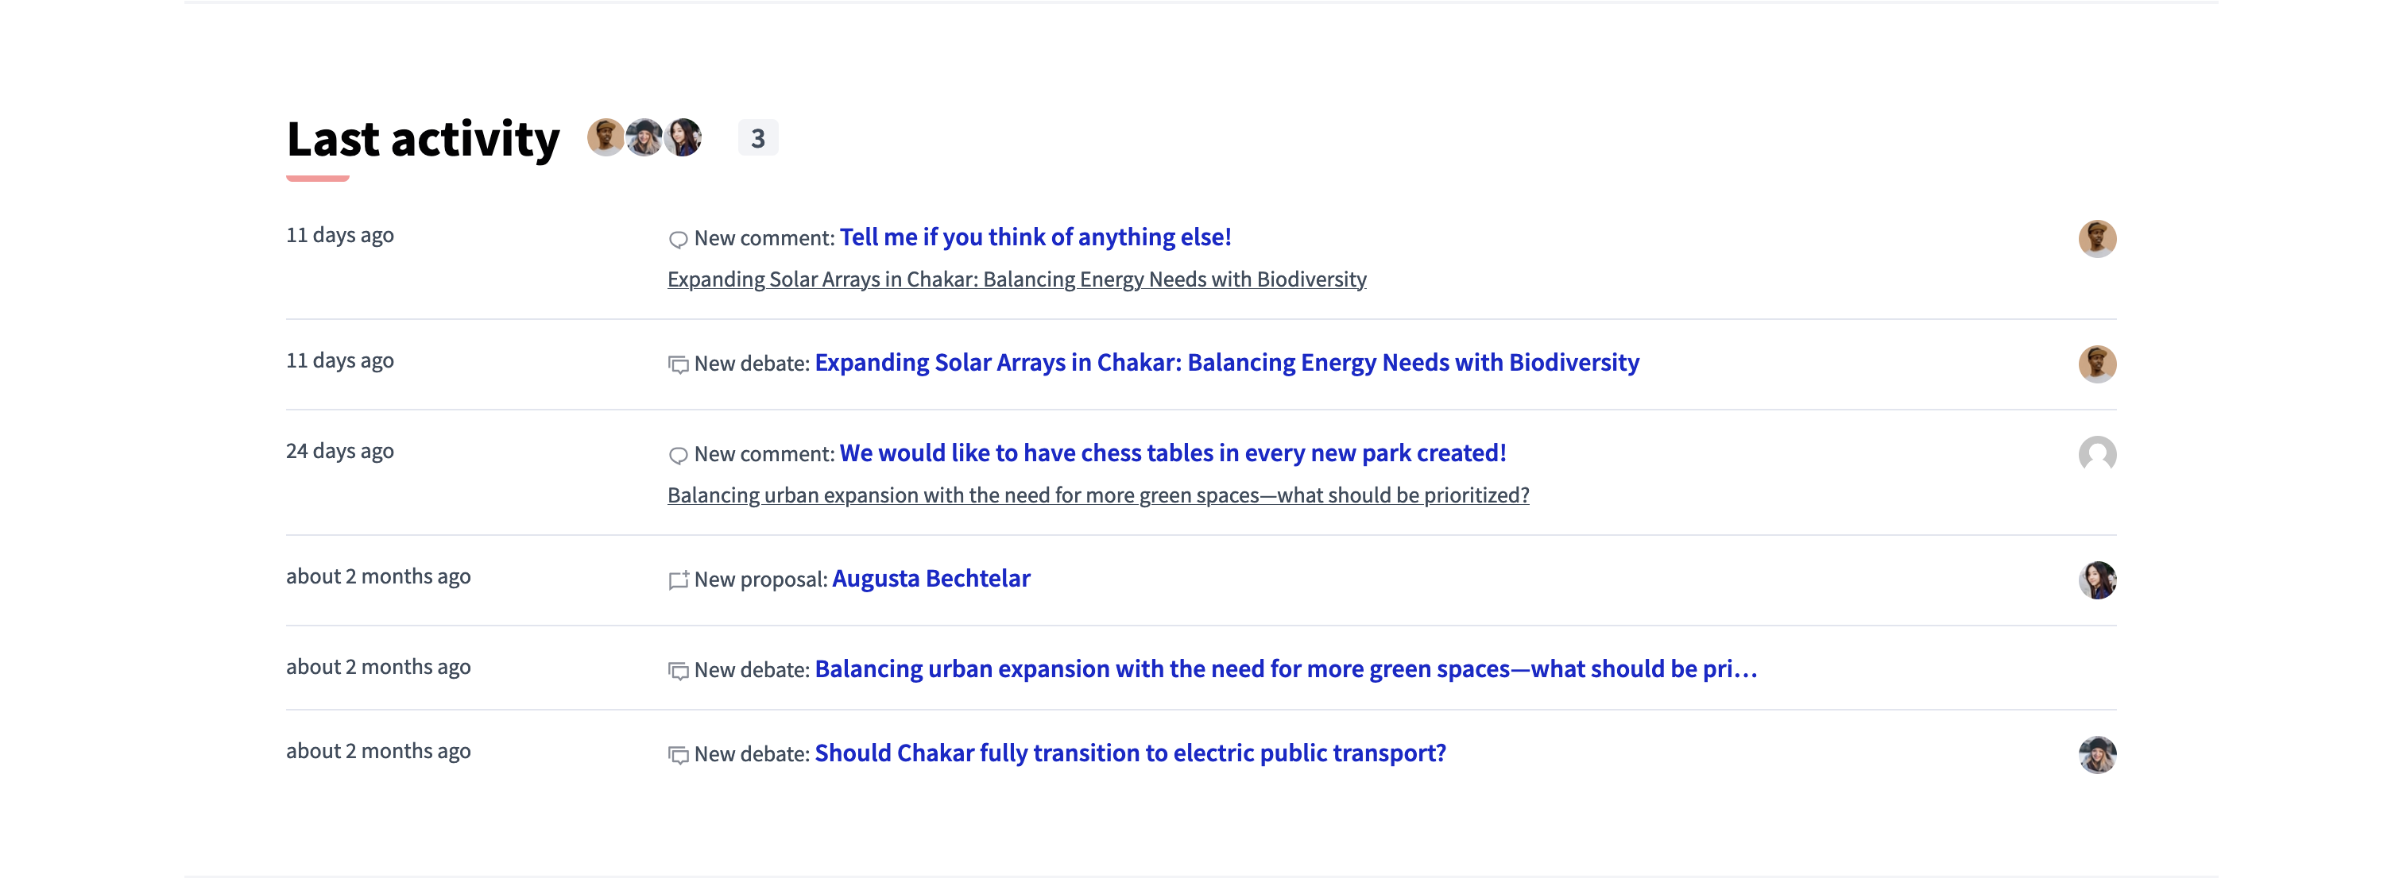Screen dimensions: 2403x878
Task: Click the first avatar next to the Last activity heading
Action: point(606,137)
